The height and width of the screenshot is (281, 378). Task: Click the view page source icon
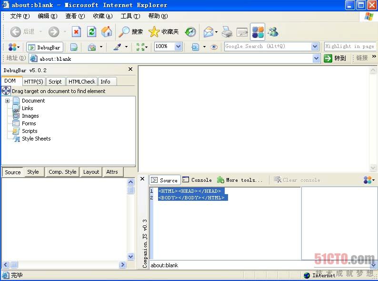click(x=74, y=47)
